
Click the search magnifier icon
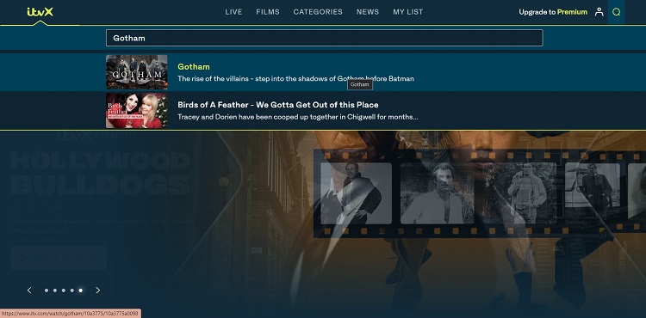[617, 12]
